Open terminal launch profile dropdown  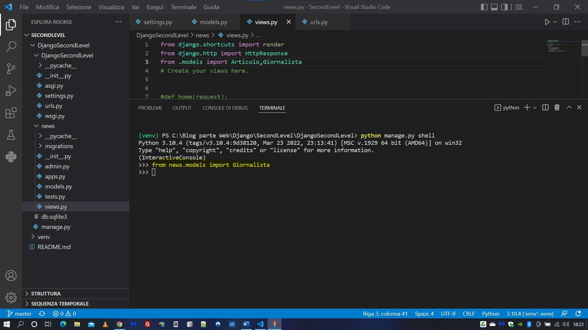point(535,108)
